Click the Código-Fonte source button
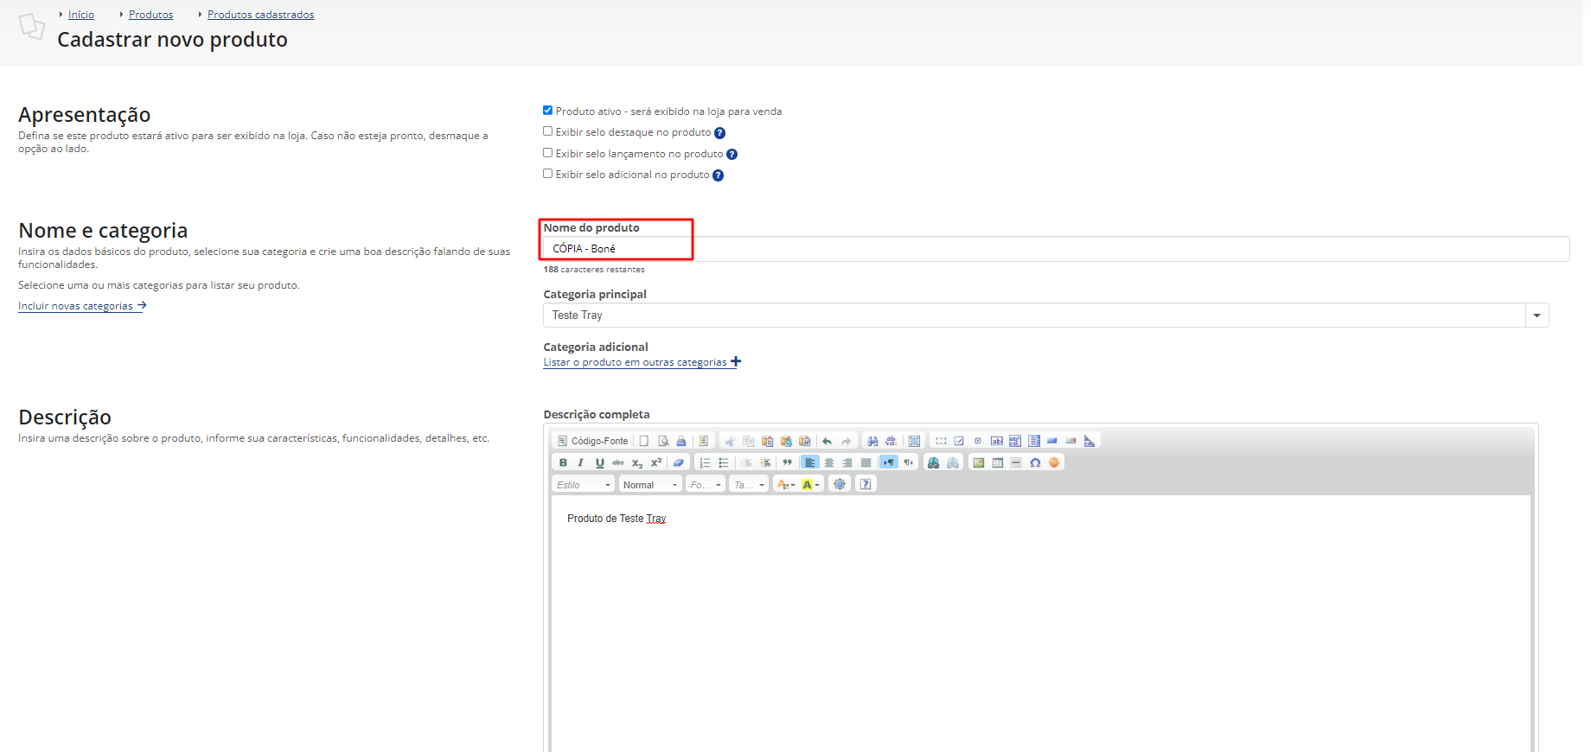This screenshot has height=752, width=1591. [592, 441]
